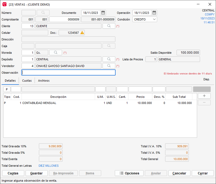216x184 pixels.
Task: Expand the Condición CREDITO dropdown
Action: tap(154, 19)
